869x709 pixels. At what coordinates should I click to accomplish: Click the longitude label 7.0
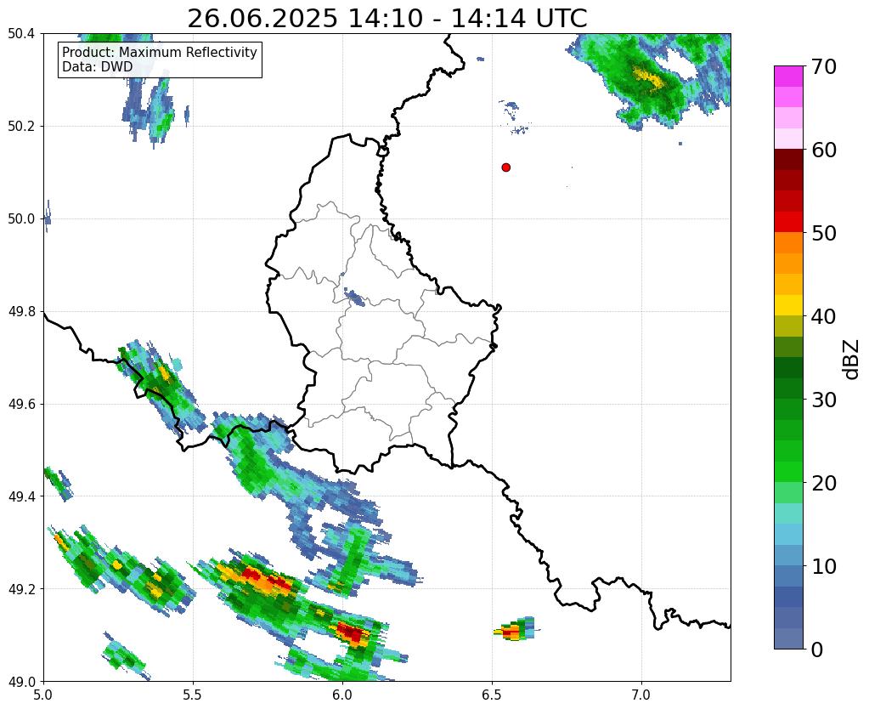tap(642, 695)
